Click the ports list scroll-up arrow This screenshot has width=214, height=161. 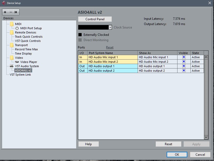206,57
